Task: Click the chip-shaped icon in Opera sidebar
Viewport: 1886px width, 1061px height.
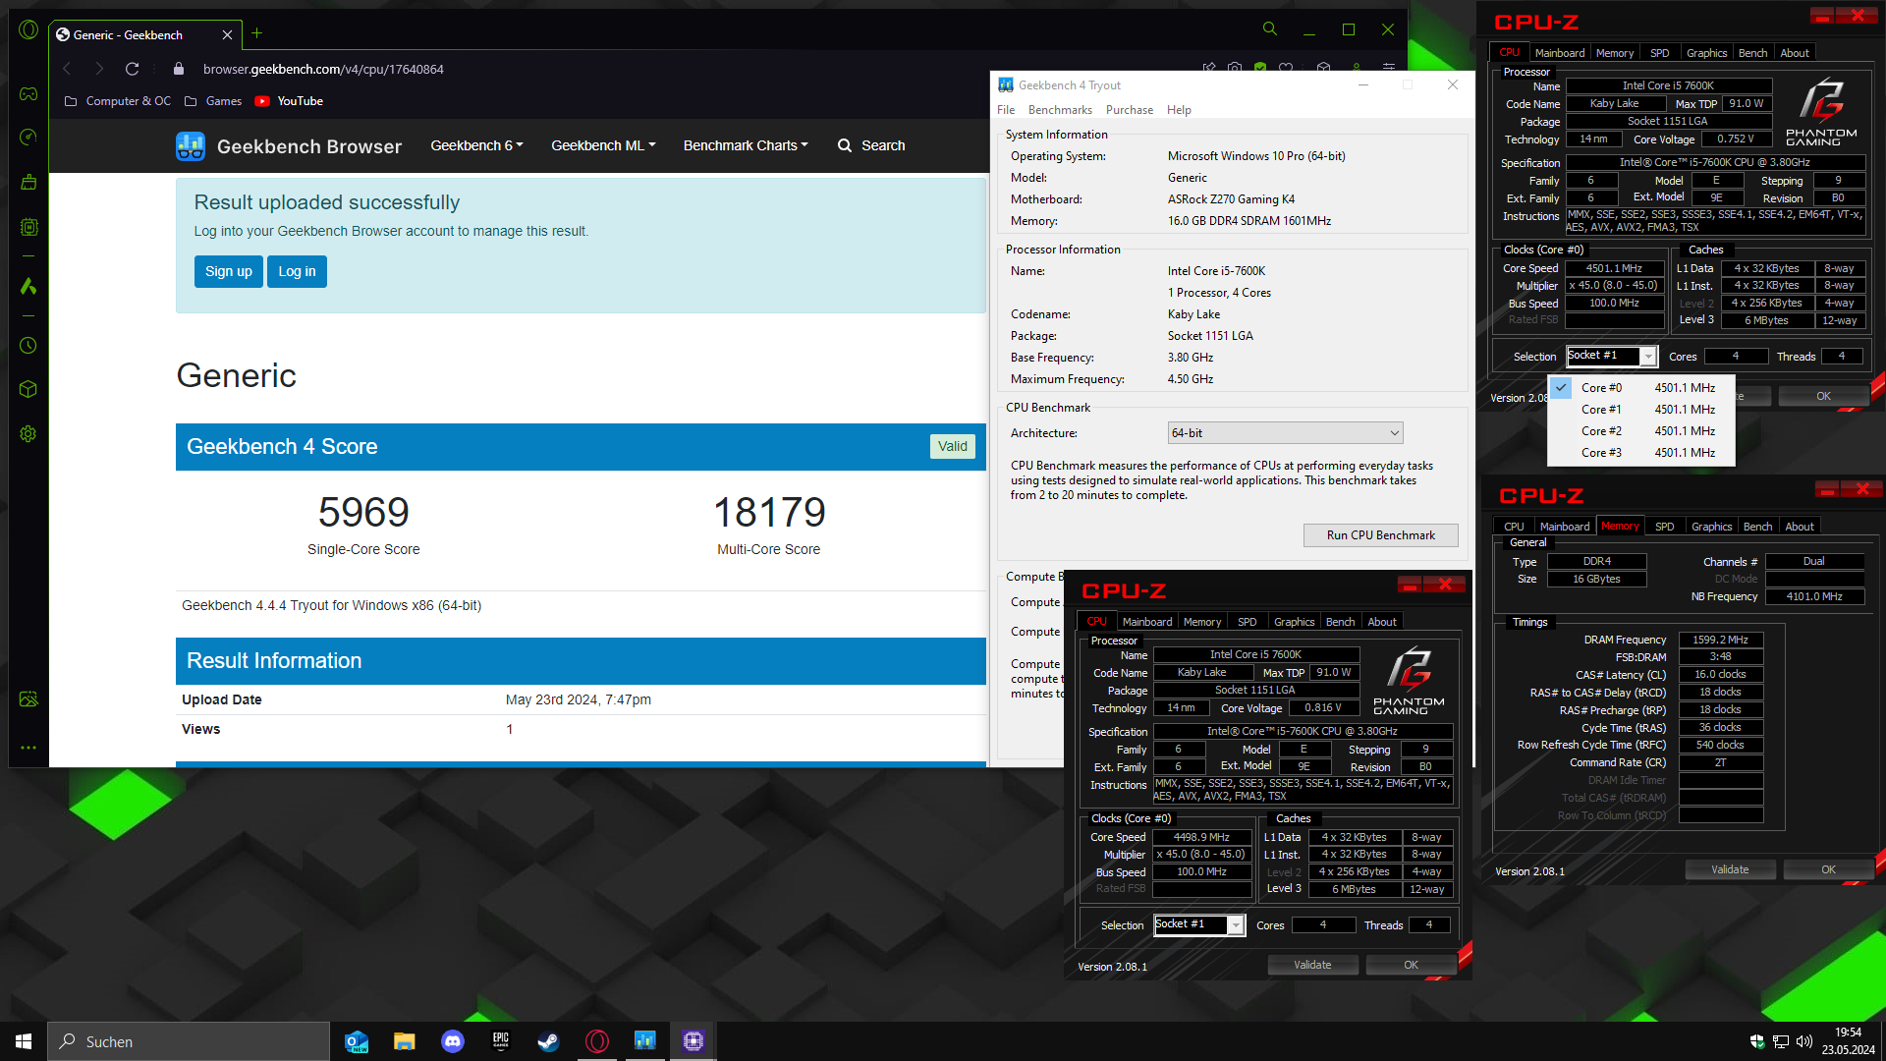Action: pos(28,227)
